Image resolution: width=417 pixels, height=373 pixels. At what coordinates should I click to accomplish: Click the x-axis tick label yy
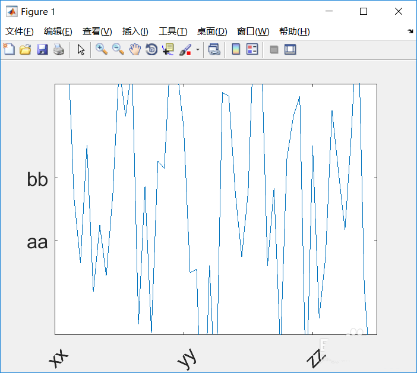tap(188, 359)
